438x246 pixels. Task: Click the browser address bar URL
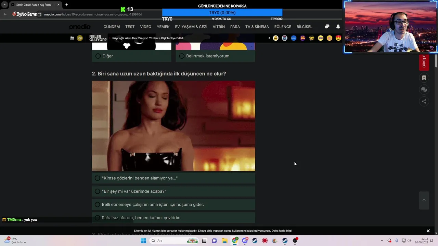click(x=93, y=14)
